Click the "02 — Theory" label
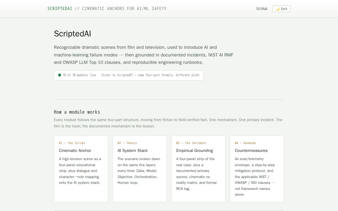Screen dimensions: 338x211 tap(127, 143)
